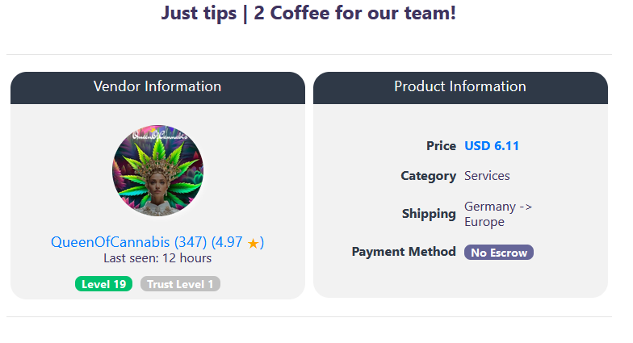Click the 2 Coffee for our team text
The height and width of the screenshot is (343, 633).
coord(354,14)
